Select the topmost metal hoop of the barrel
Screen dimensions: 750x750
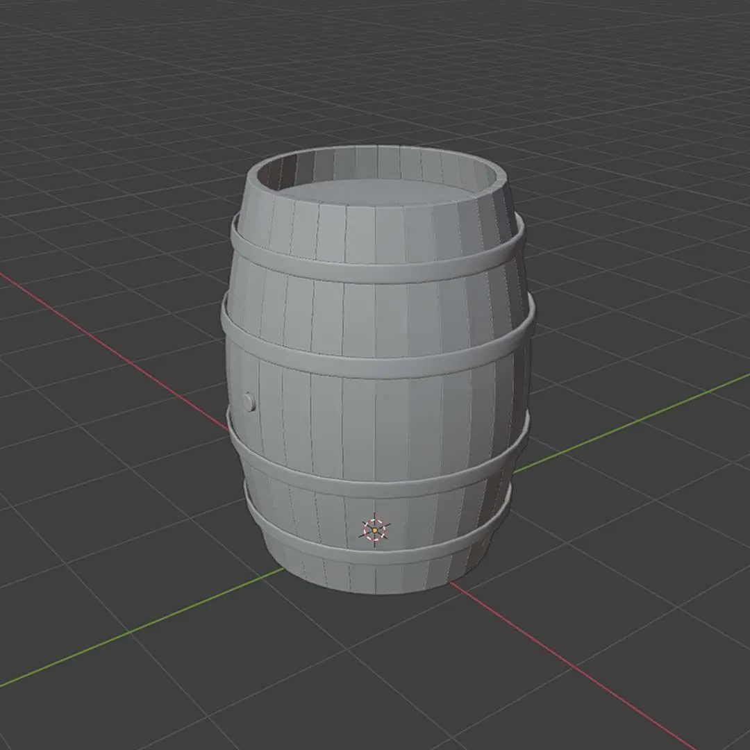378,274
